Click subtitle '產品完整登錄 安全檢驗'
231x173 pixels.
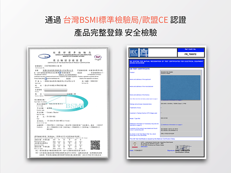tap(115, 33)
